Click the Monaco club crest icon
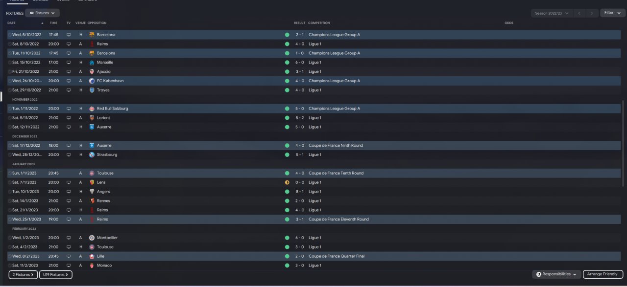The image size is (627, 287). click(x=92, y=265)
